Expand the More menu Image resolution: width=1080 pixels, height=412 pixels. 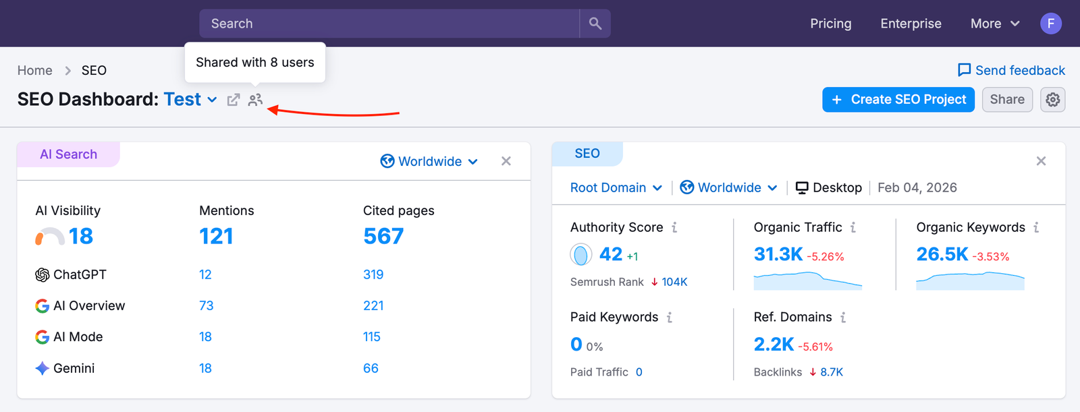(995, 24)
